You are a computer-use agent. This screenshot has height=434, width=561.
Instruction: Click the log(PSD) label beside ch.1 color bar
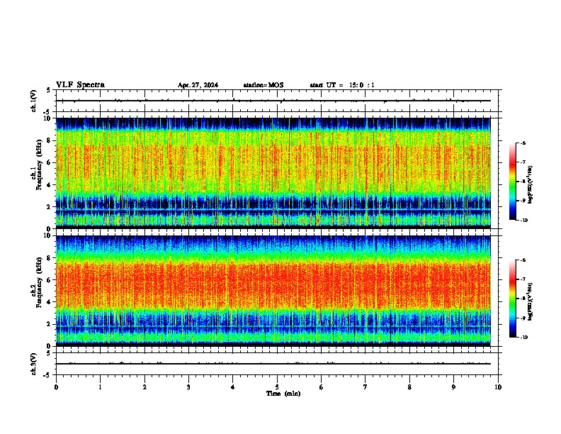[531, 184]
